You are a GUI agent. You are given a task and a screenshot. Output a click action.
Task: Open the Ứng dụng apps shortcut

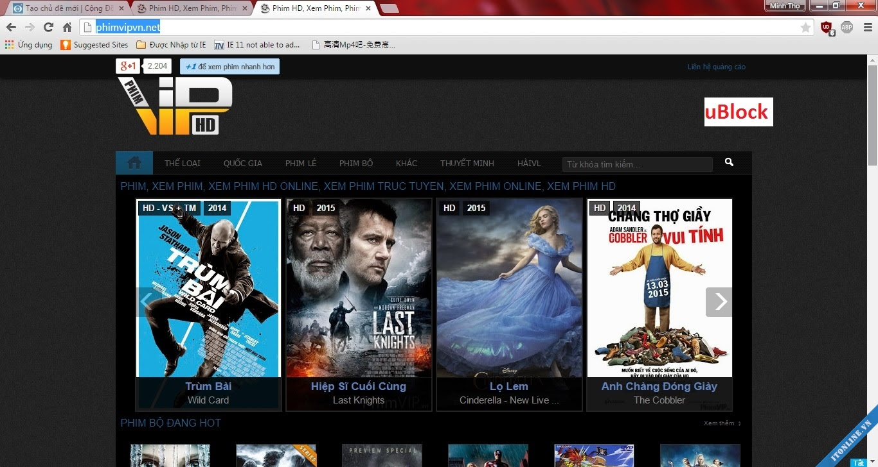[x=29, y=45]
